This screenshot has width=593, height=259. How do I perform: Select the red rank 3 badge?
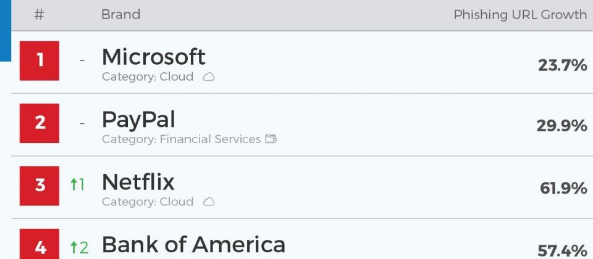tap(40, 186)
